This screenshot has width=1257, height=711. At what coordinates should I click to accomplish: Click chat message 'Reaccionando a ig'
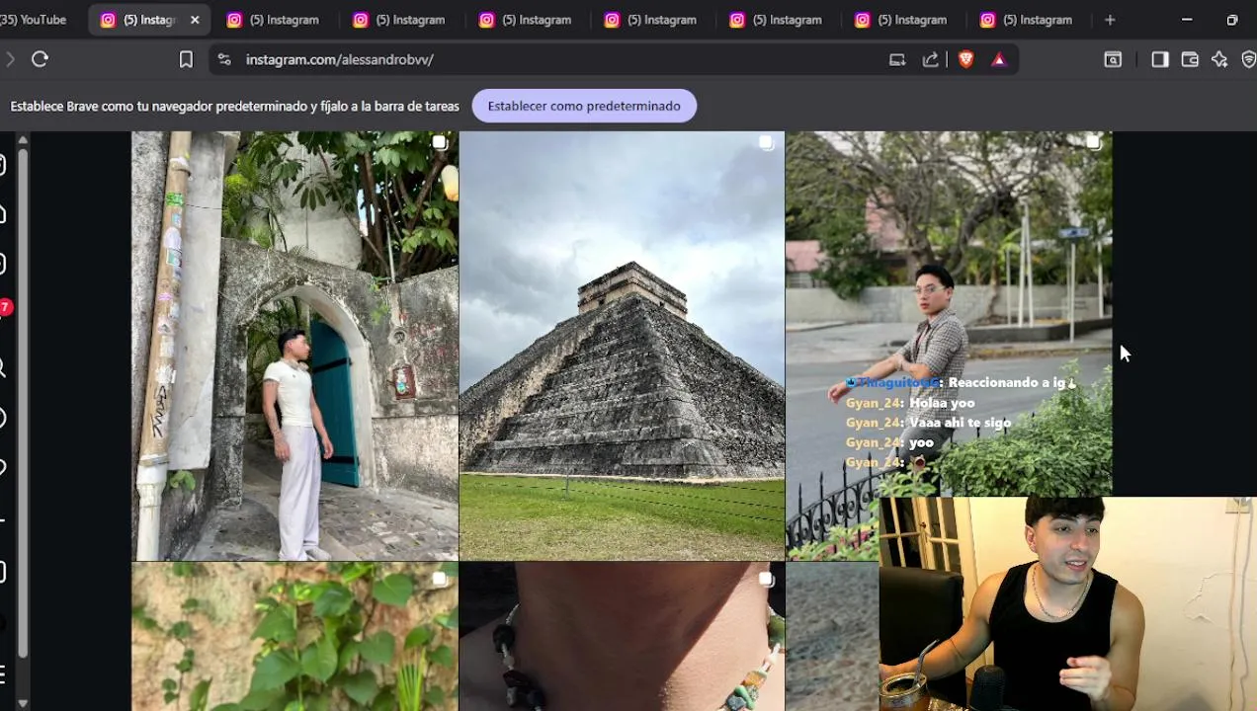point(1010,382)
